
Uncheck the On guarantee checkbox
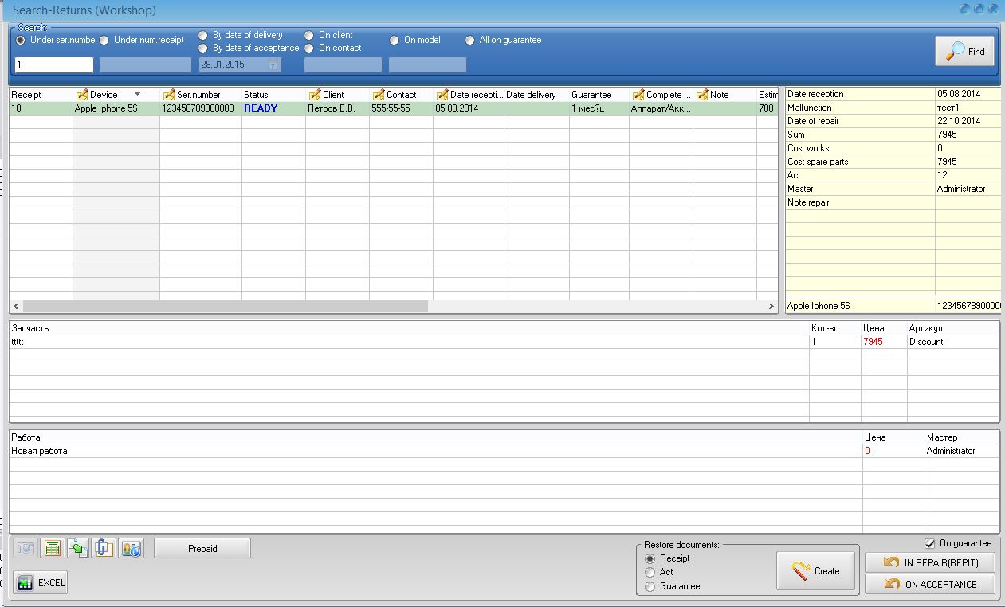929,544
